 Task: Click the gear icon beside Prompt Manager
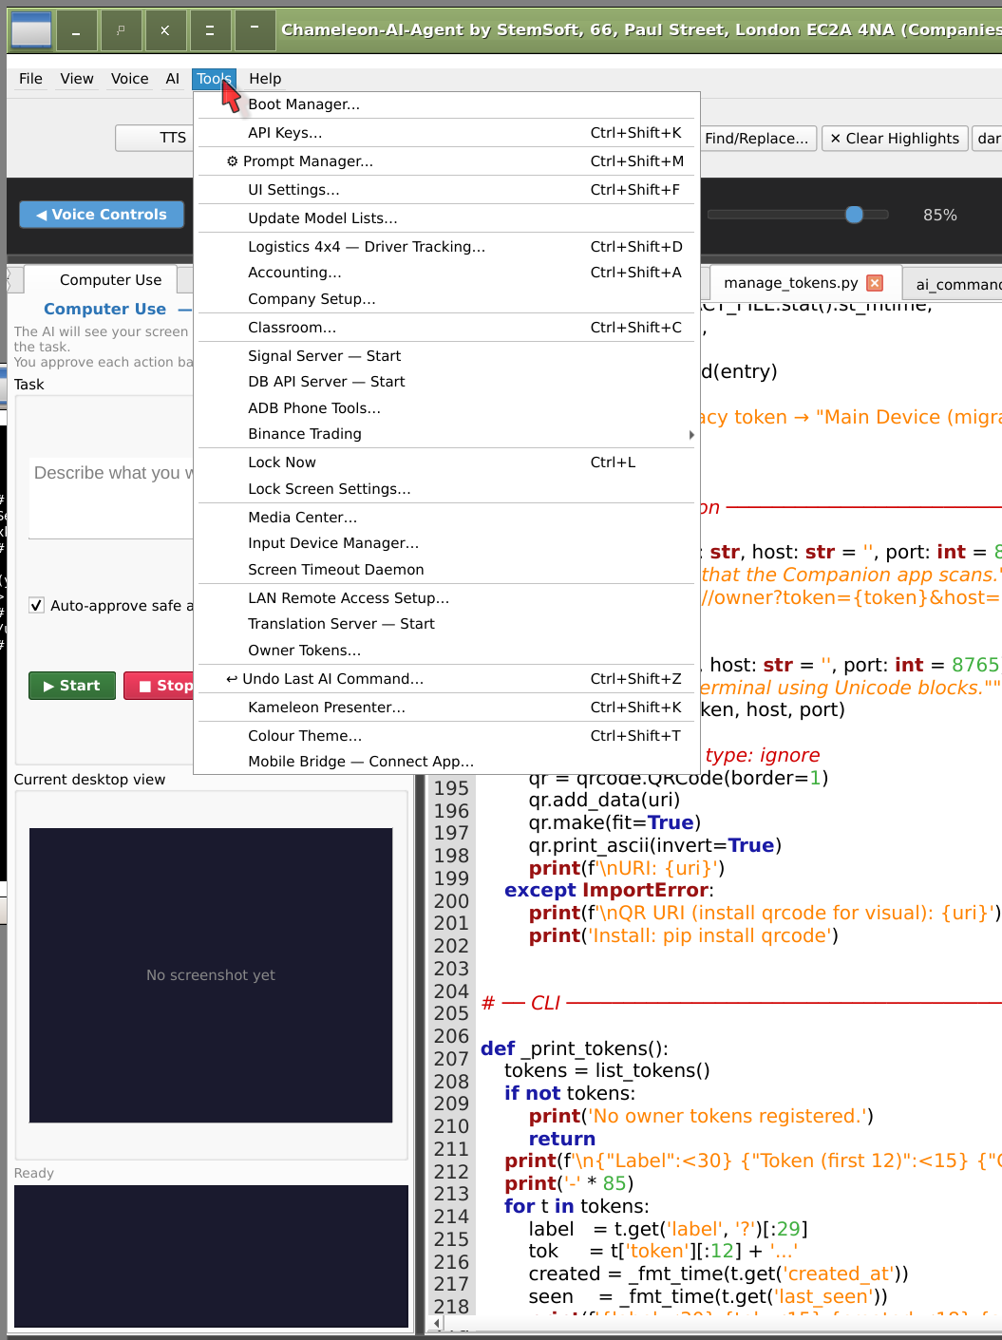tap(232, 161)
